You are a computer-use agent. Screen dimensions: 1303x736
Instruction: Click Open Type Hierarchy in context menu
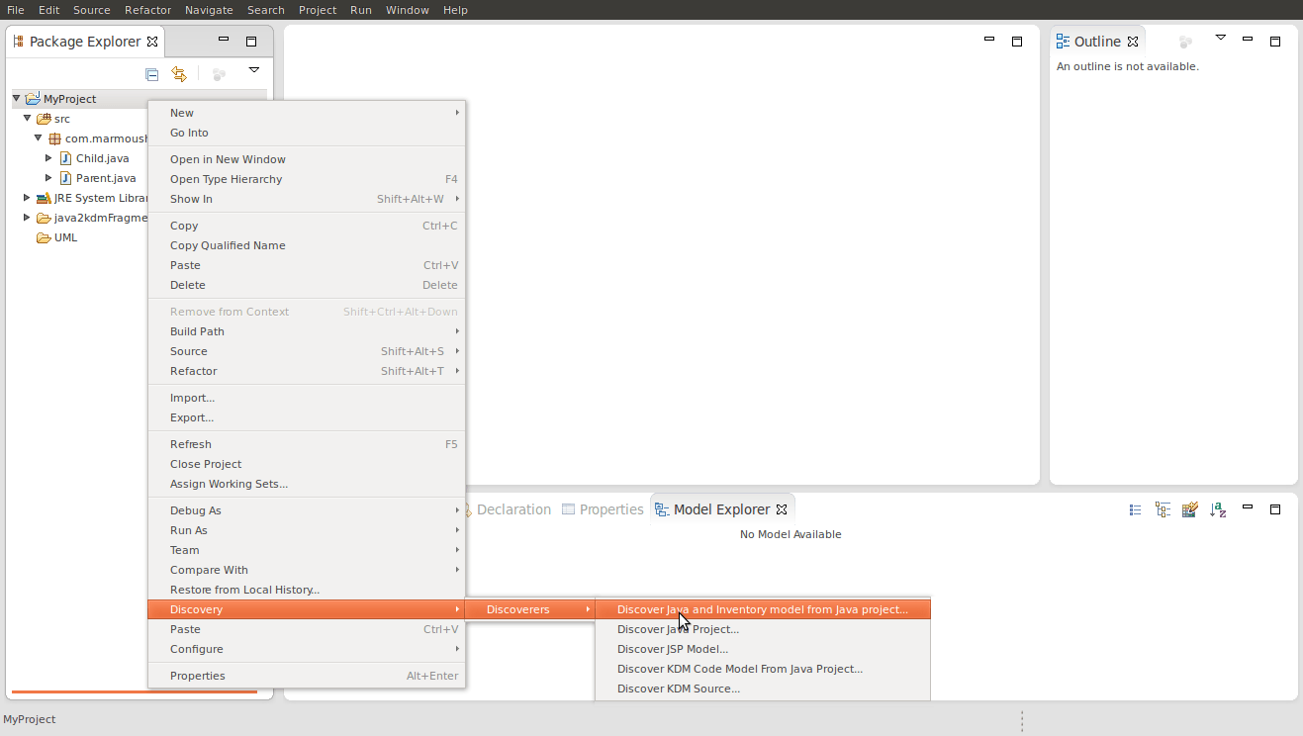226,179
